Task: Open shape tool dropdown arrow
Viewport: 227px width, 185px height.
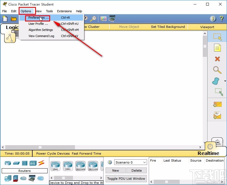Action: click(225, 81)
